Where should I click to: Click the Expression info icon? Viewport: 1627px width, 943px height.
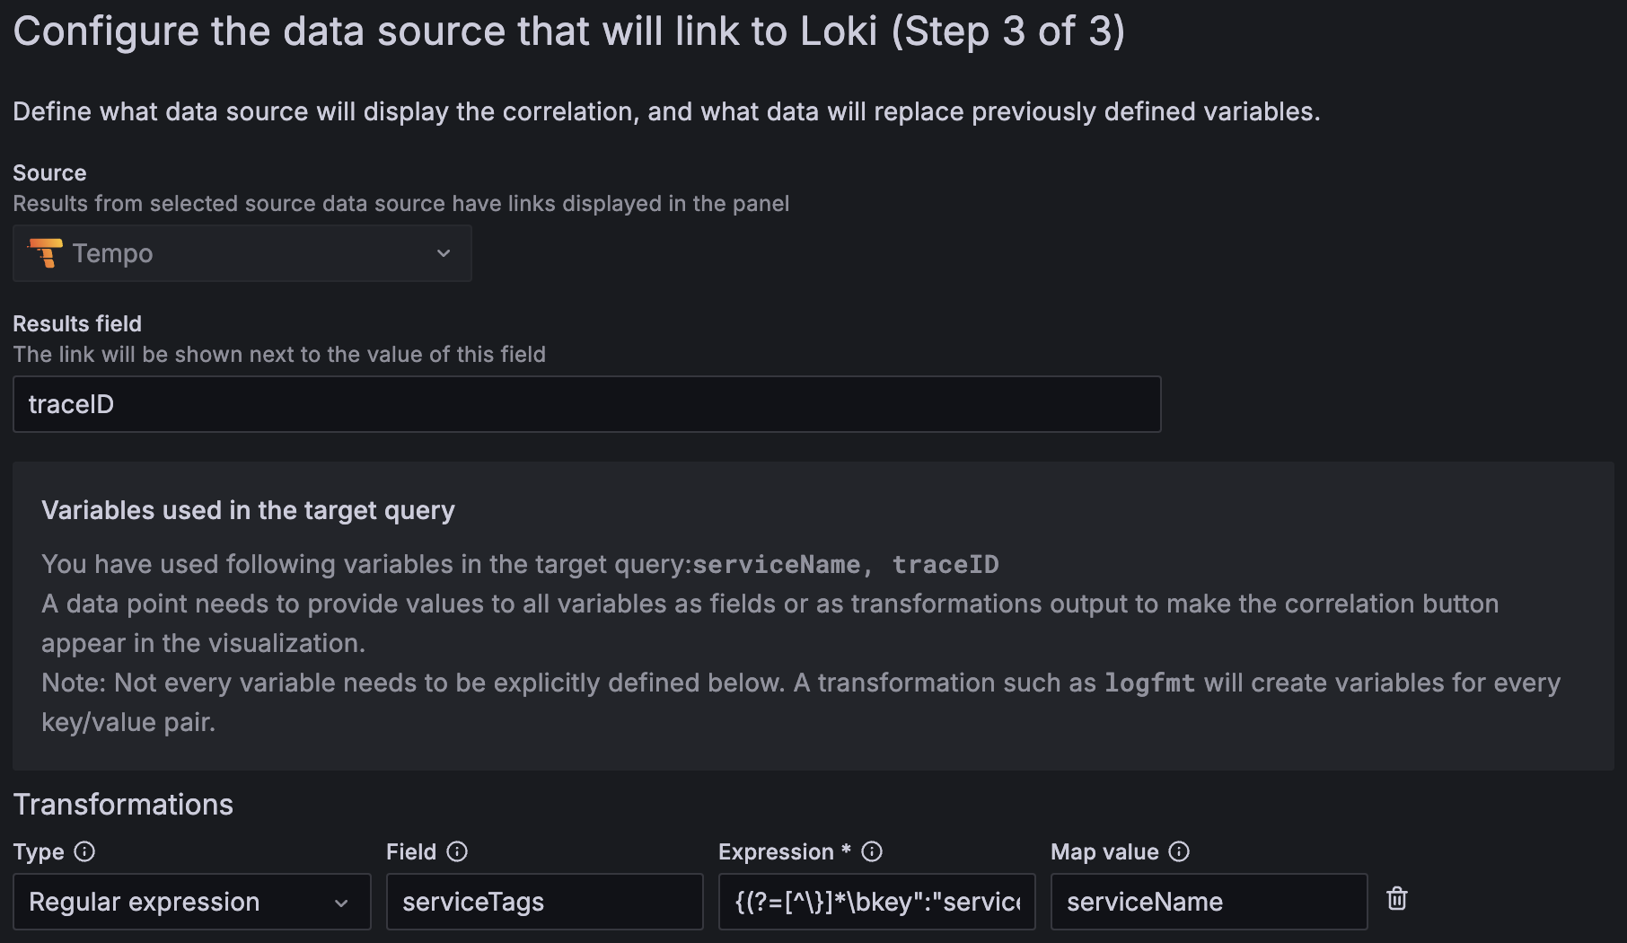872,851
